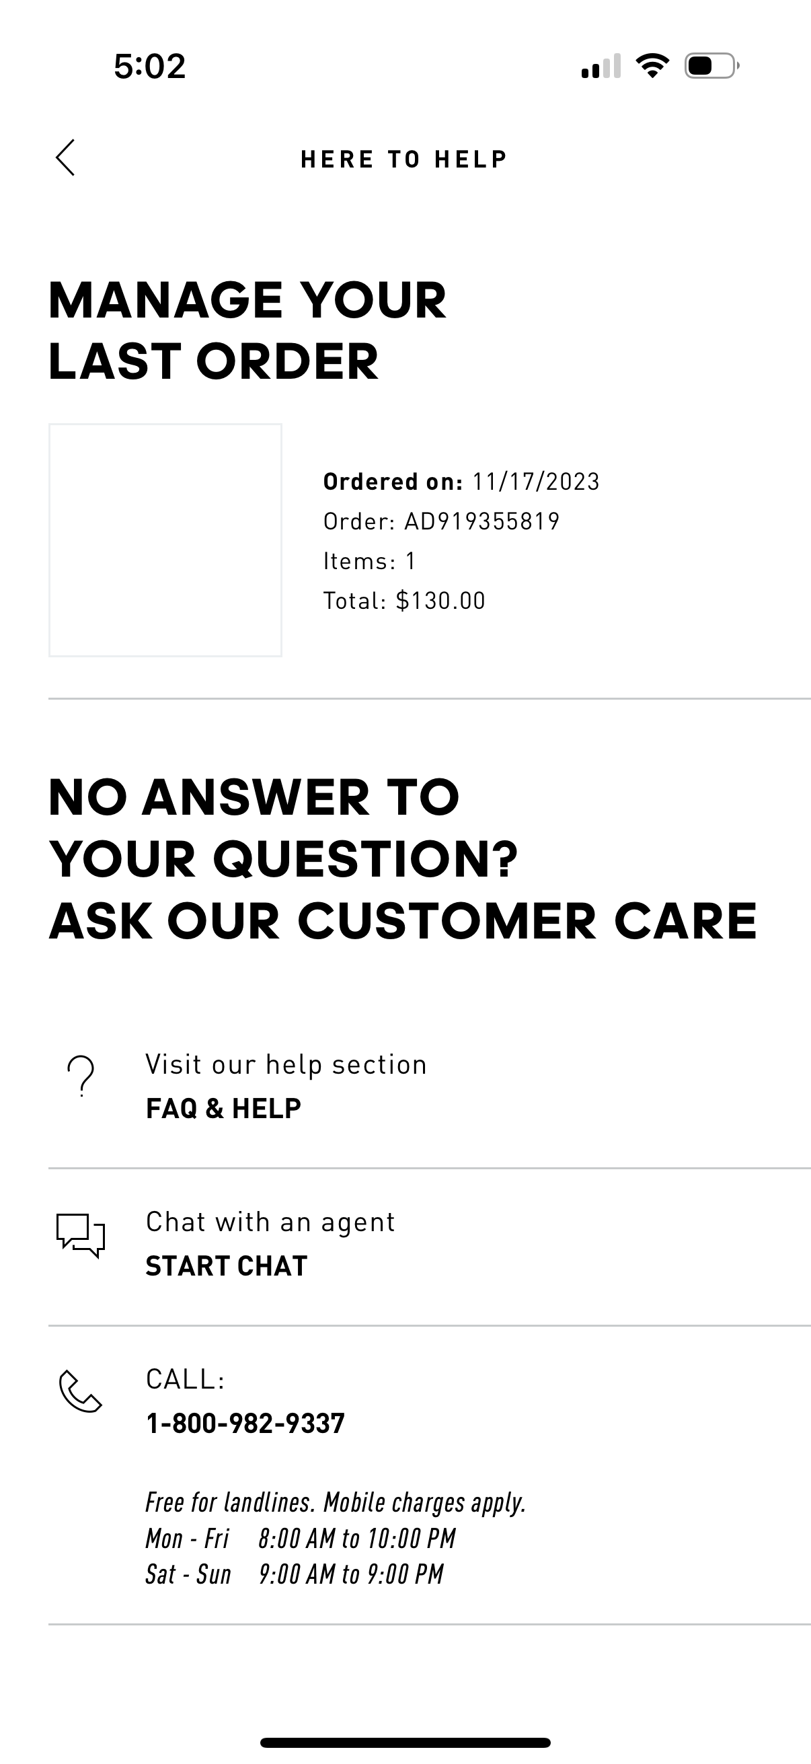Tap the battery indicator icon
811x1764 pixels.
tap(708, 66)
